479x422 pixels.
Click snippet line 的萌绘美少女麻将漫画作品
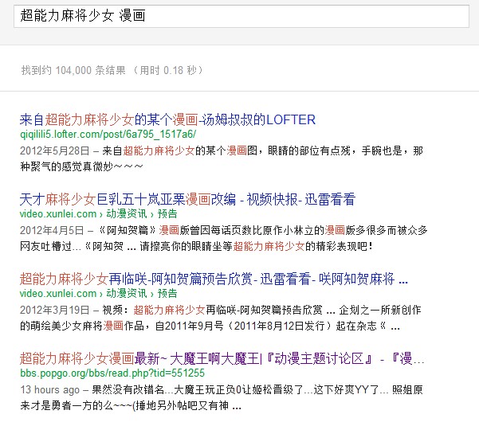210,326
